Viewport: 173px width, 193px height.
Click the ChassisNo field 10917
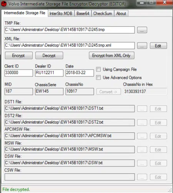80,91
